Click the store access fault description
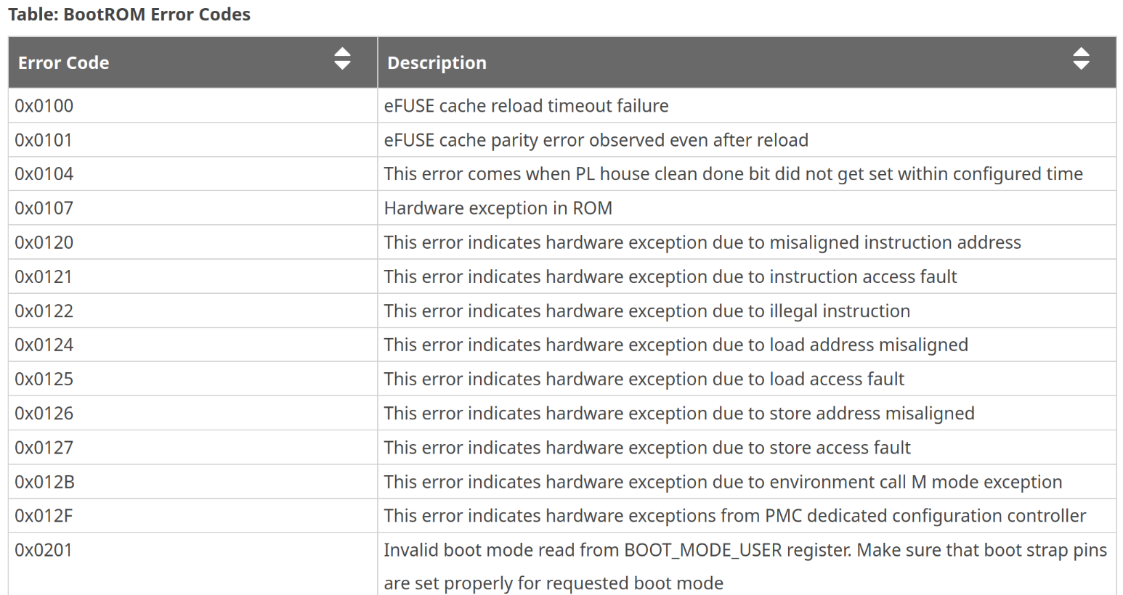Image resolution: width=1123 pixels, height=595 pixels. point(646,448)
